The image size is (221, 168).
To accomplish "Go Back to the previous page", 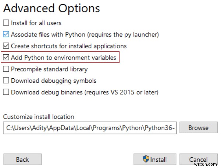I will (x=22, y=160).
